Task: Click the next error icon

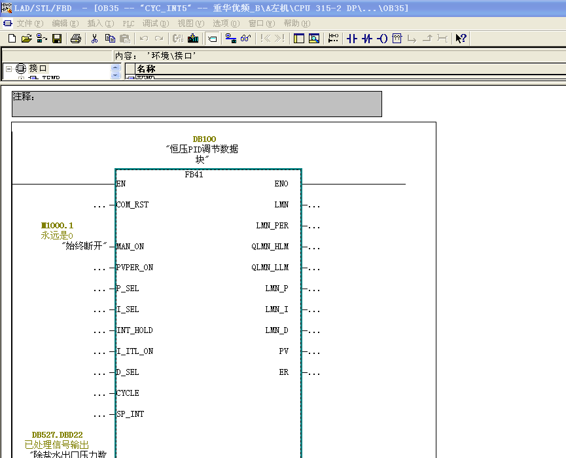Action: coord(280,38)
